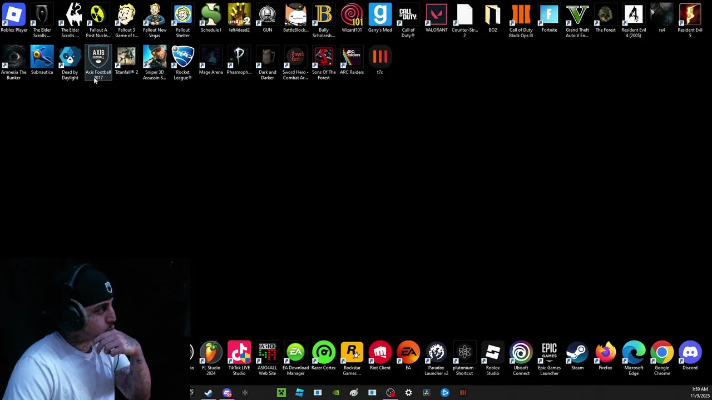Open the GUN game icon
The image size is (712, 400).
268,19
